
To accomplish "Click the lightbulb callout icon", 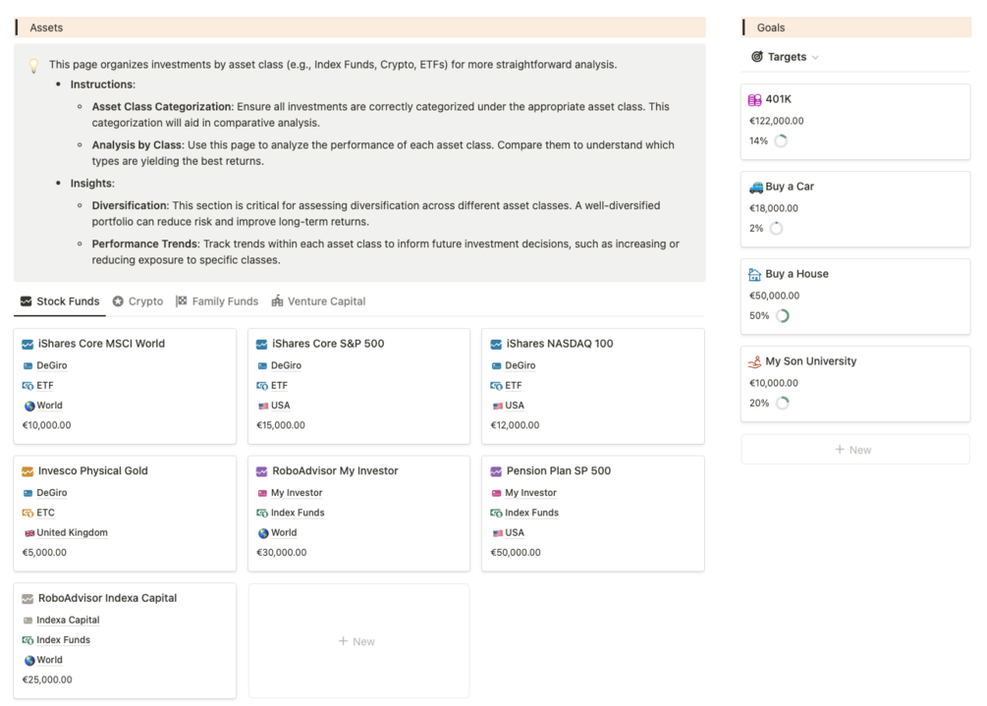I will click(x=33, y=66).
